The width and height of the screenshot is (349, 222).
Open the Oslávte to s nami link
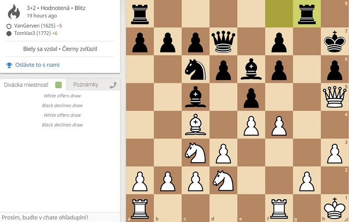pos(37,65)
